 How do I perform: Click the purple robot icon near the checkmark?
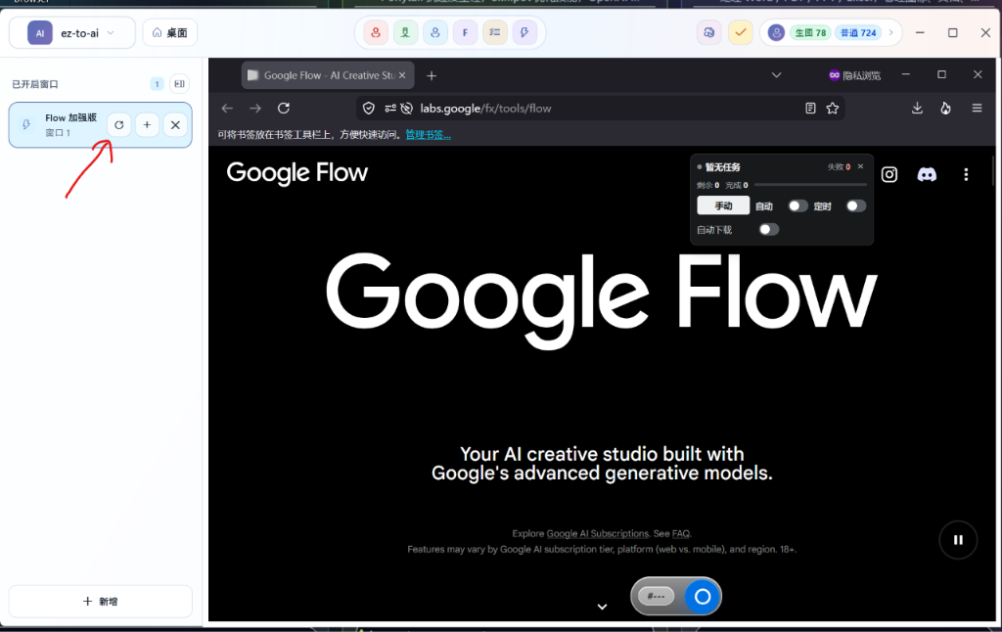[709, 32]
